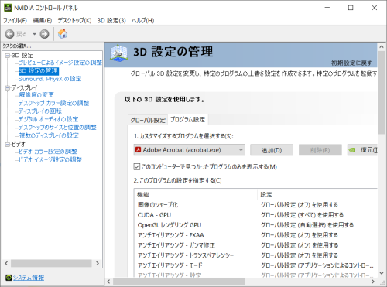Select 3D 設定の管理 in tree
The width and height of the screenshot is (387, 287).
39,71
